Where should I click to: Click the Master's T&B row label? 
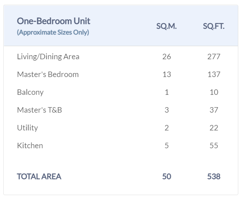[x=39, y=110]
